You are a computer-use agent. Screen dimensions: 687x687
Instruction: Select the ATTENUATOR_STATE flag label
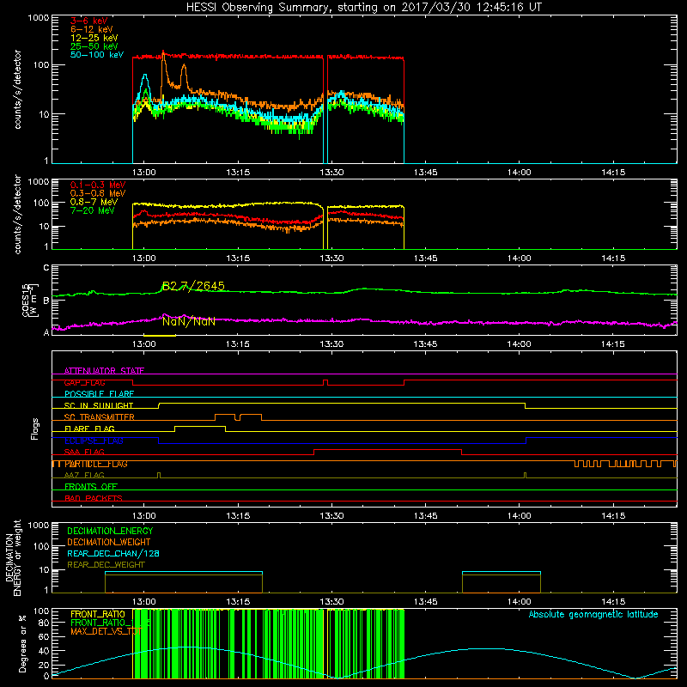(104, 371)
